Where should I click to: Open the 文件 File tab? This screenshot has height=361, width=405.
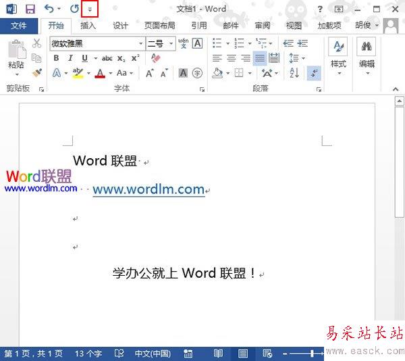coord(19,26)
